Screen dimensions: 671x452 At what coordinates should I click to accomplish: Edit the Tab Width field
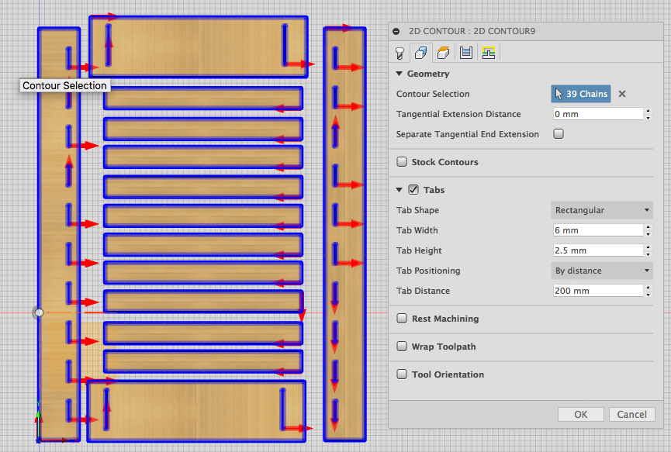[x=598, y=230]
